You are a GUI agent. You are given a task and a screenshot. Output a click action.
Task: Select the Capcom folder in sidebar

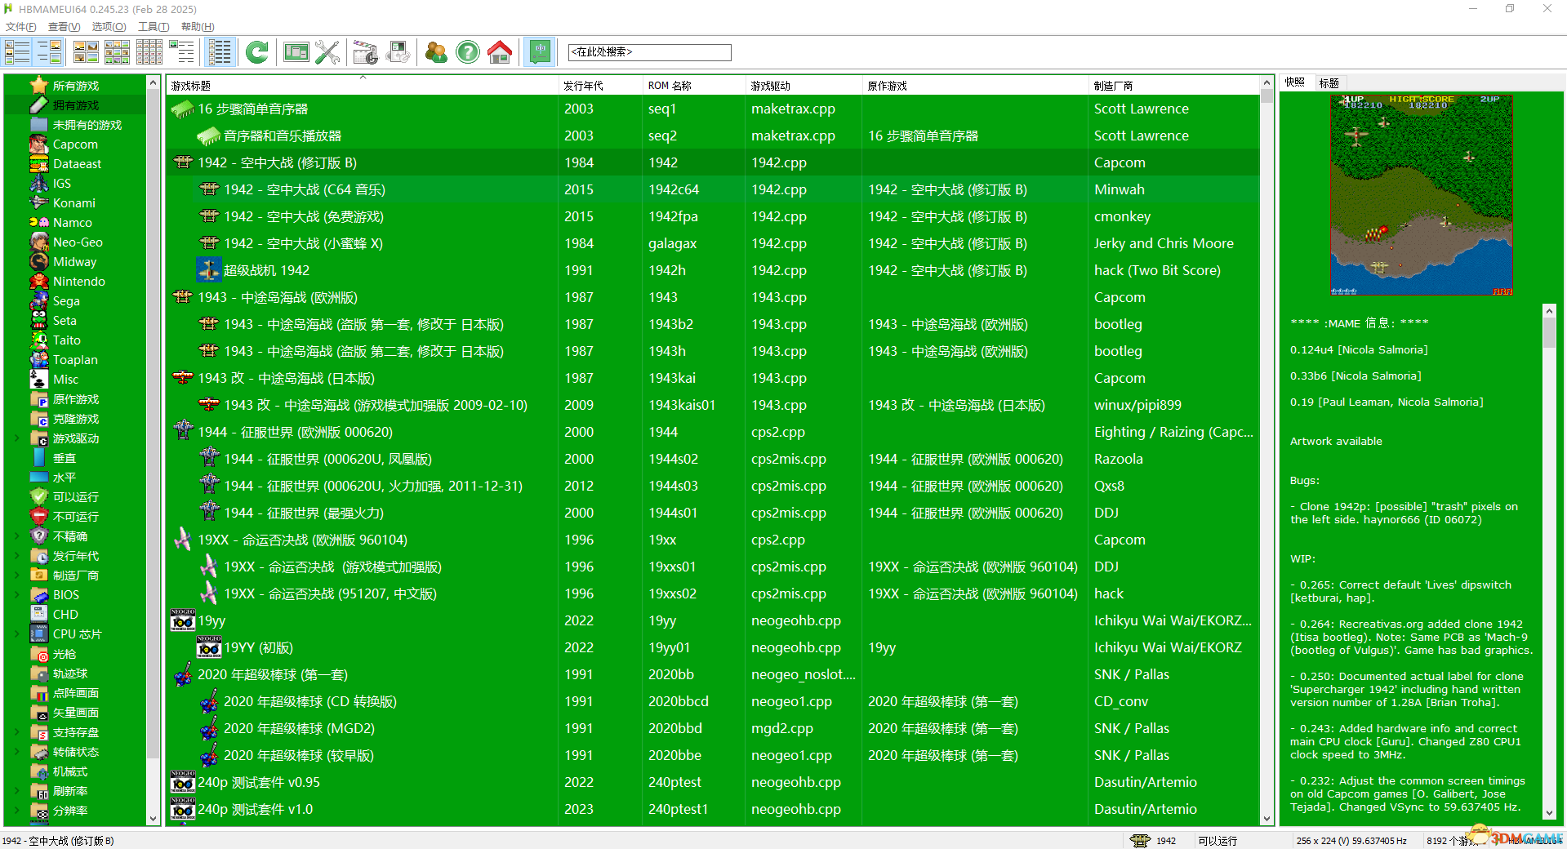tap(75, 144)
